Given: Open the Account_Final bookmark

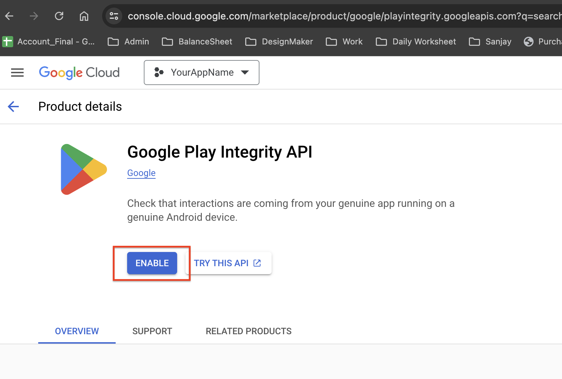Looking at the screenshot, I should 49,42.
